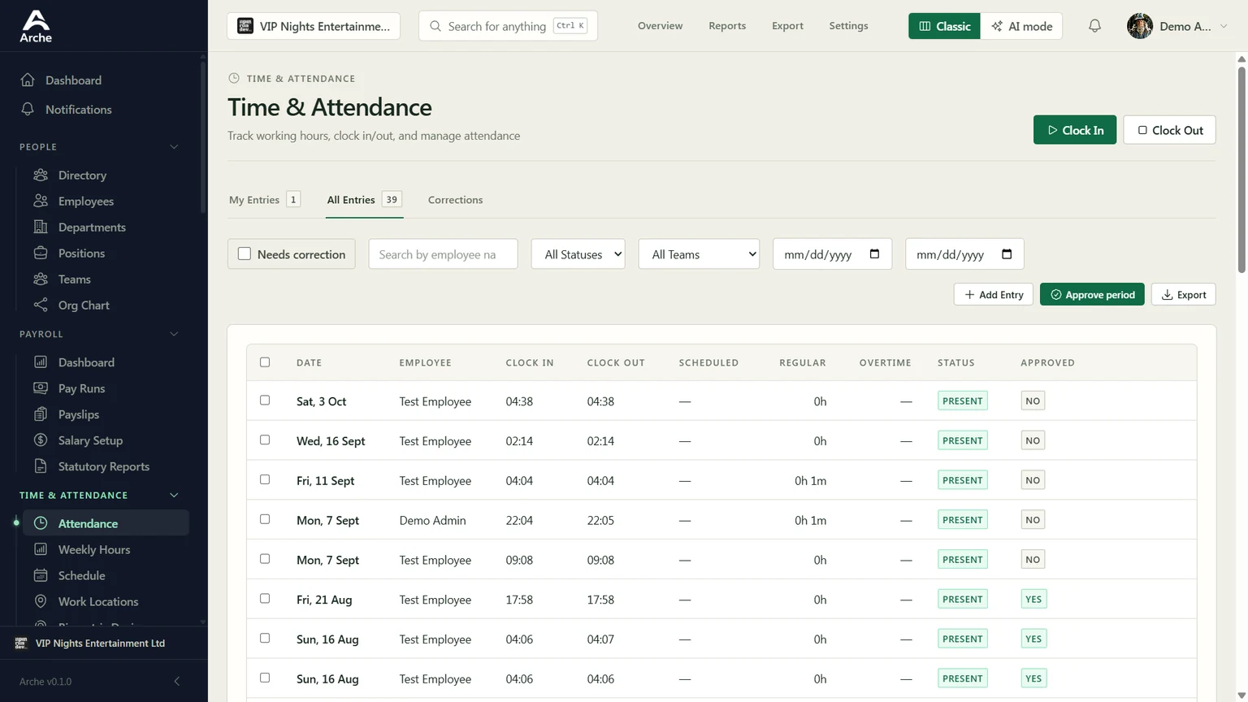Image resolution: width=1248 pixels, height=702 pixels.
Task: Open the Directory icon in sidebar
Action: [x=41, y=175]
